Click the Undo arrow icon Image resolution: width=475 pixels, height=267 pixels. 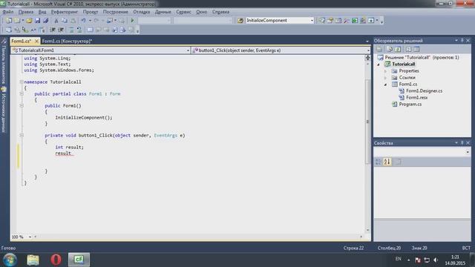tap(83, 21)
